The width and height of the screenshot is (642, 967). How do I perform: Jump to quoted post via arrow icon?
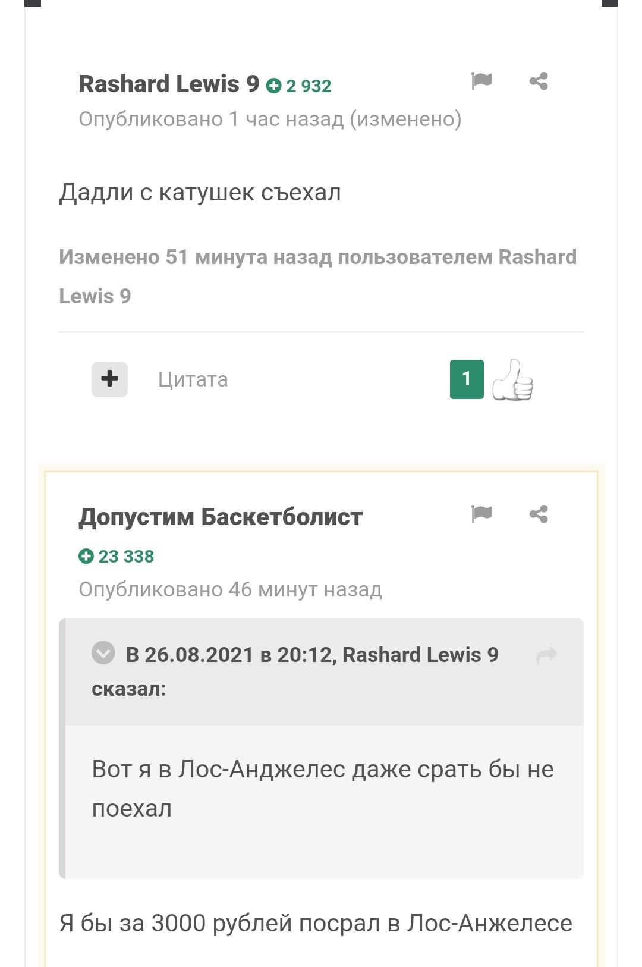pos(546,655)
